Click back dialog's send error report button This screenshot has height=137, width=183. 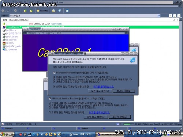coord(96,117)
